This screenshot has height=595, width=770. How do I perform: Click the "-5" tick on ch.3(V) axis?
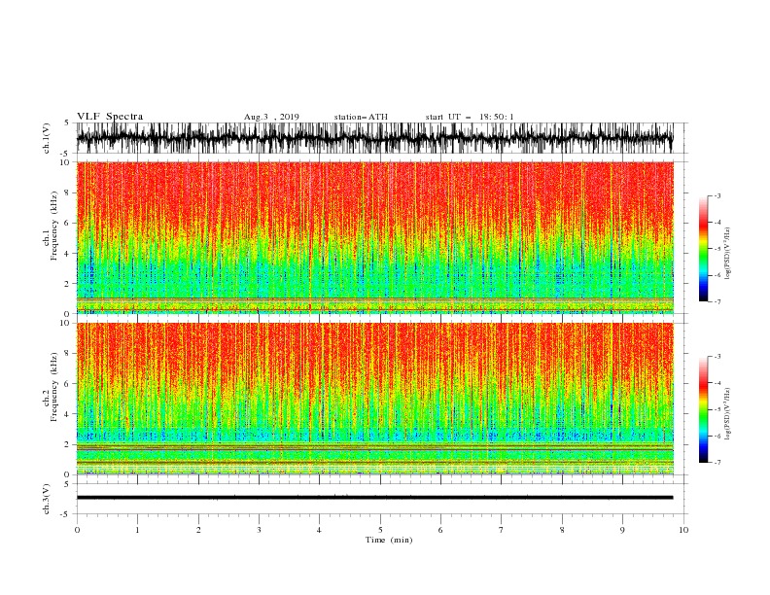pyautogui.click(x=65, y=514)
